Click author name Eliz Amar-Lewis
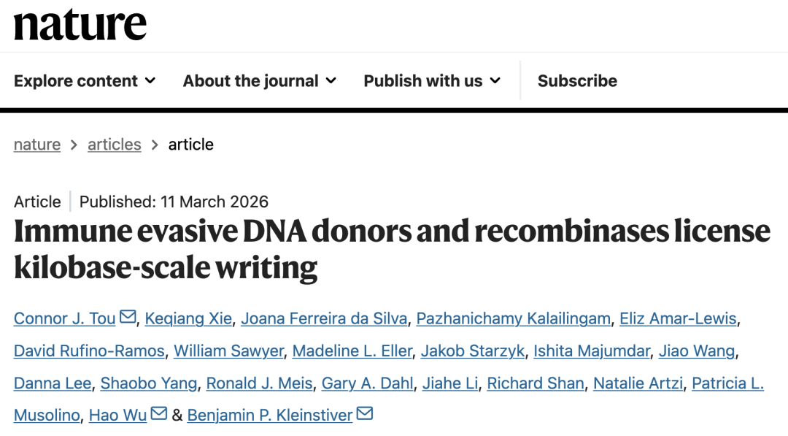 678,318
